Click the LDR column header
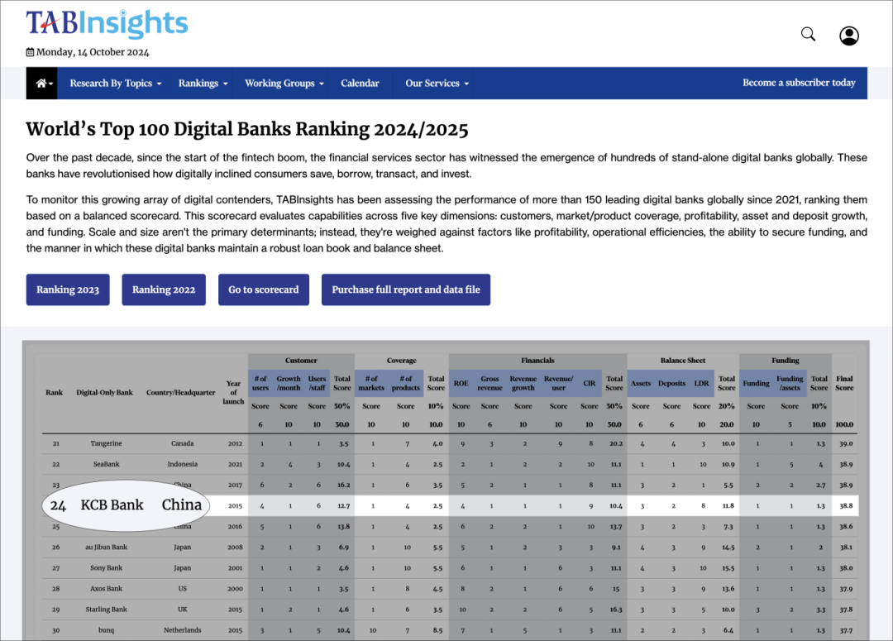This screenshot has height=641, width=893. tap(701, 384)
